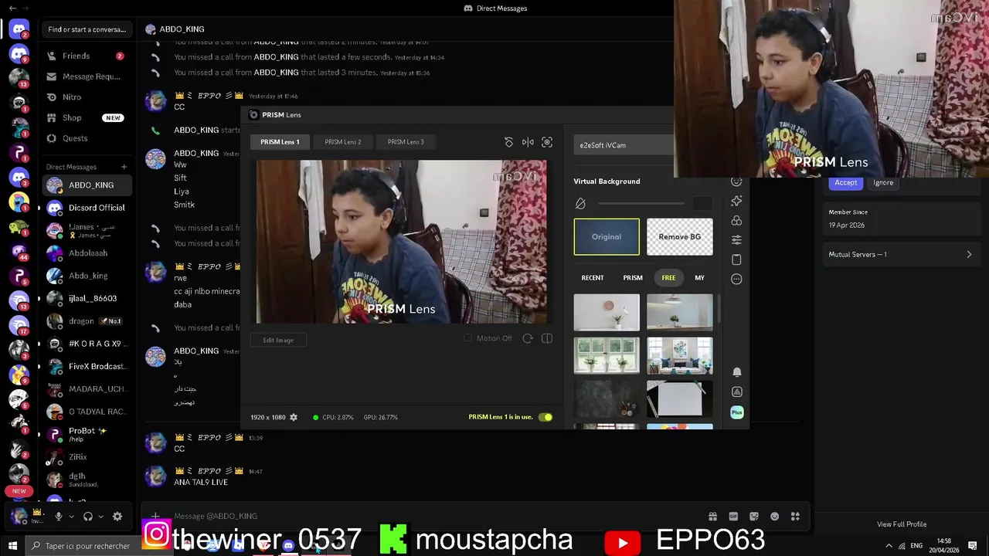Toggle the PRISM Lens 1 in use switch
989x556 pixels.
tap(545, 417)
